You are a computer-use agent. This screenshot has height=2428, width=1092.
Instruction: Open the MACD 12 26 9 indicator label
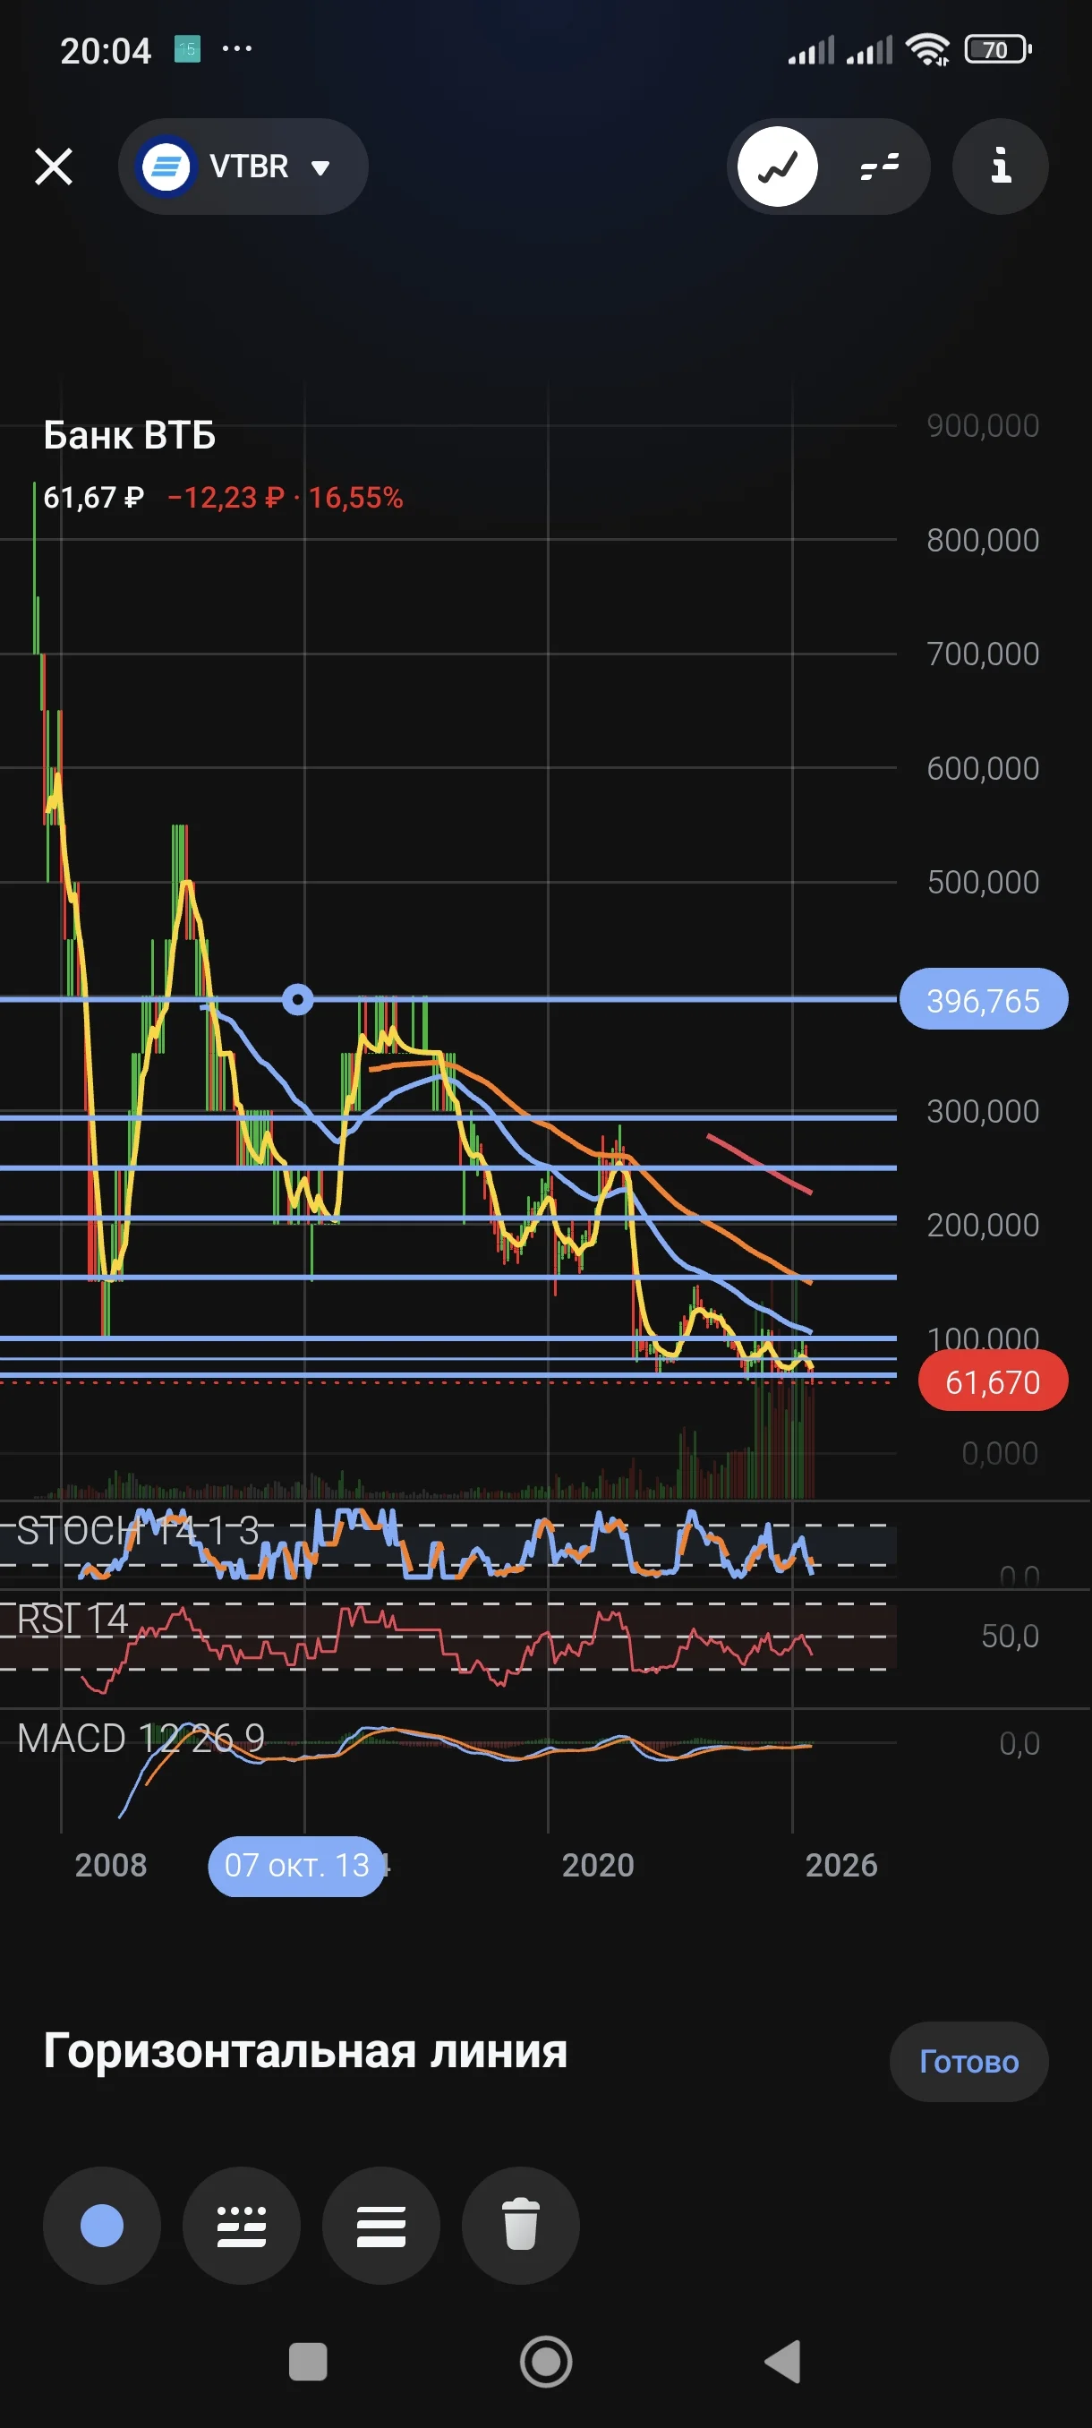[x=141, y=1738]
